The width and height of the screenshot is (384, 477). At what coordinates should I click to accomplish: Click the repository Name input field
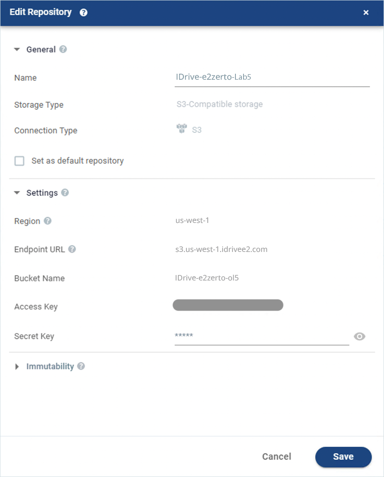click(x=272, y=77)
